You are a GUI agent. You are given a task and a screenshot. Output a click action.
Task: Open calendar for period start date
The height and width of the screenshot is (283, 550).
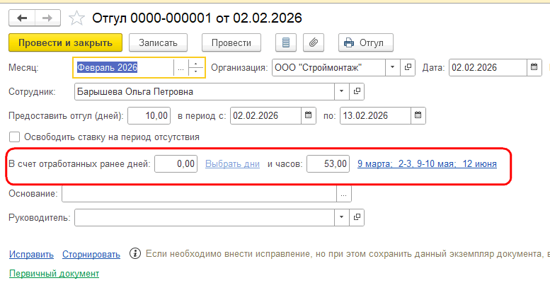[x=309, y=116]
